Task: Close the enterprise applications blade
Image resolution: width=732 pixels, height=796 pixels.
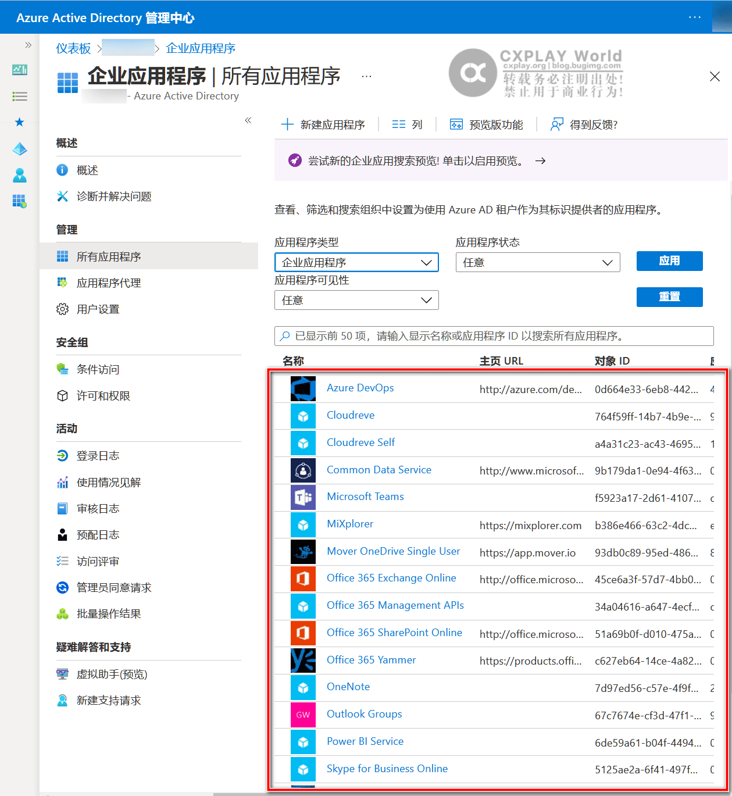Action: pos(715,77)
